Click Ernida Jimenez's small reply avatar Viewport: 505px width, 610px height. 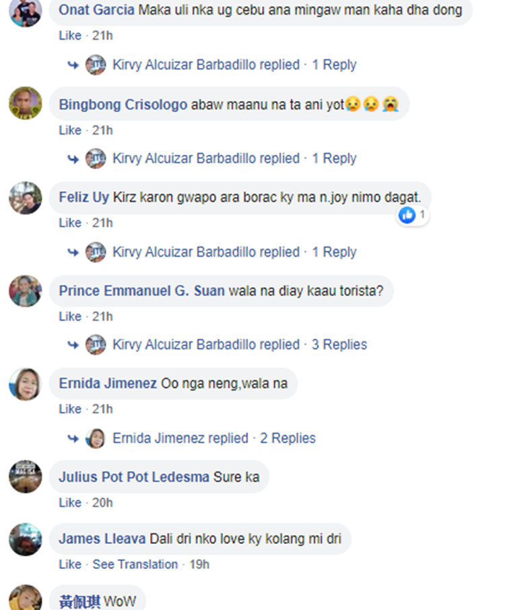click(96, 438)
